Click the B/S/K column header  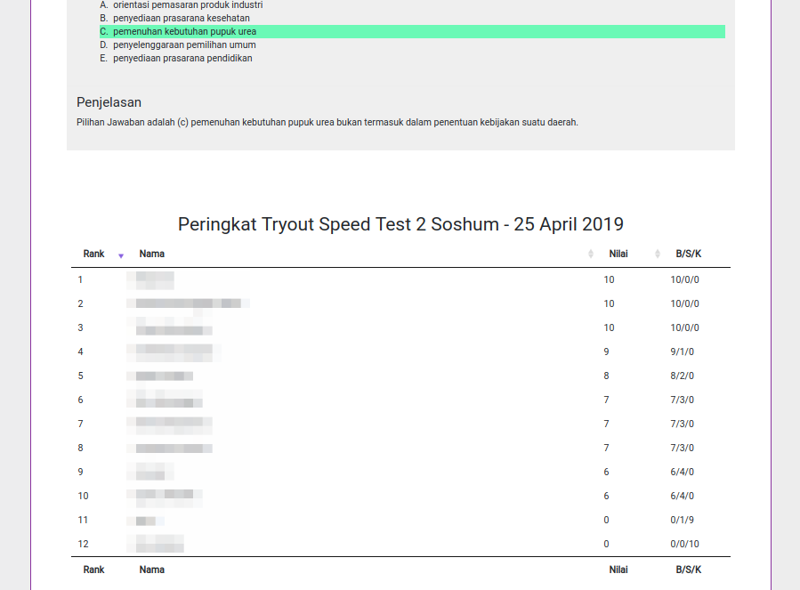[688, 254]
